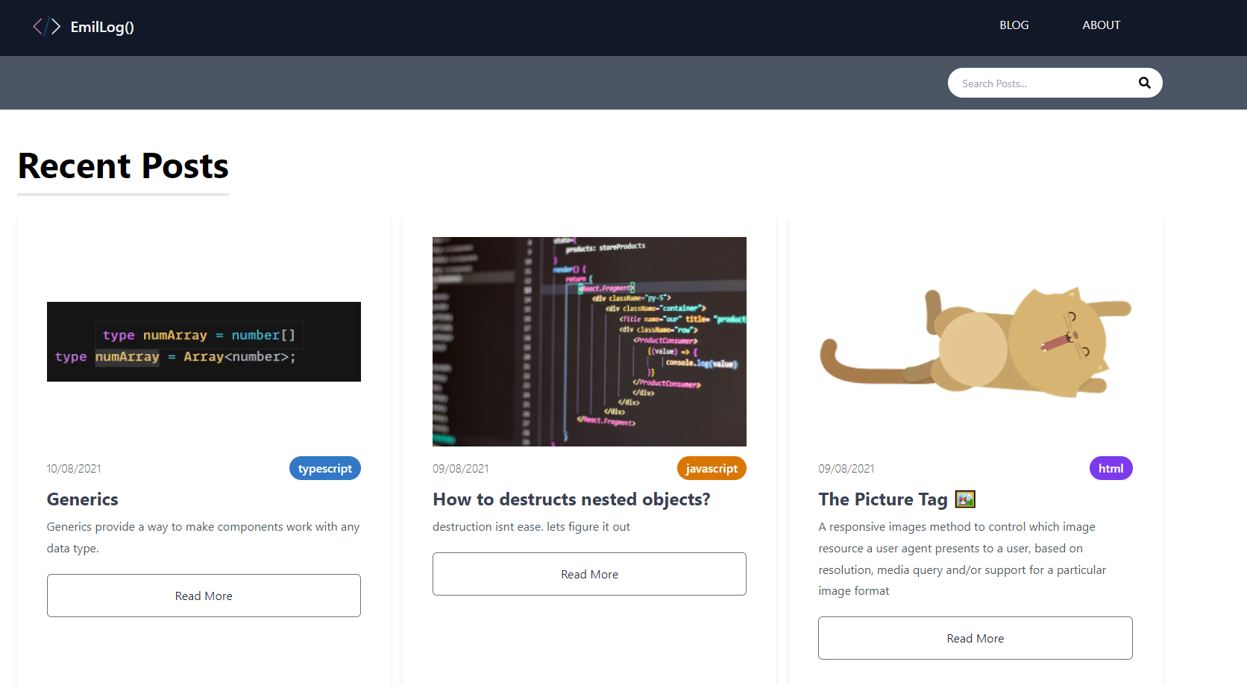The width and height of the screenshot is (1247, 685).
Task: Click Read More for Generics post
Action: (x=204, y=596)
